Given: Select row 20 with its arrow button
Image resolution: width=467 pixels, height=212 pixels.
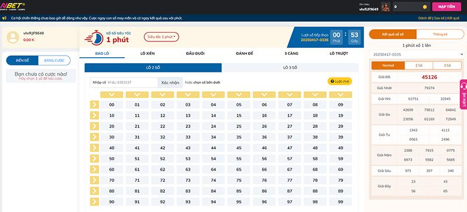Looking at the screenshot, I should click(94, 126).
